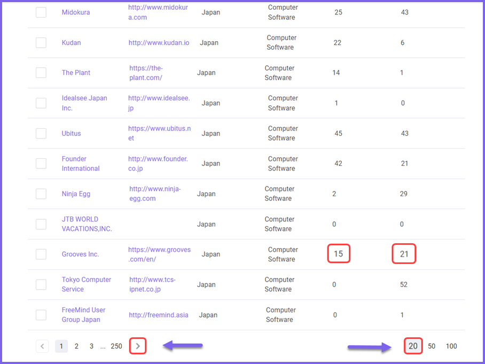Go to the next page using the right chevron

click(x=138, y=346)
